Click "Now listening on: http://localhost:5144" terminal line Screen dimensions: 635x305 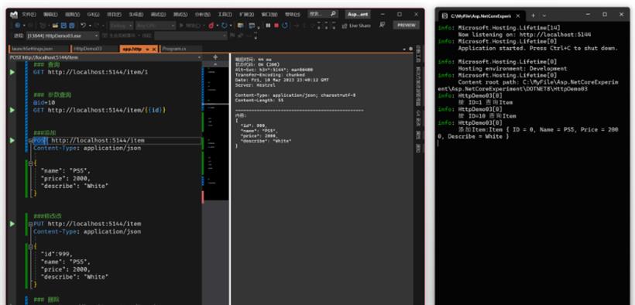(524, 35)
